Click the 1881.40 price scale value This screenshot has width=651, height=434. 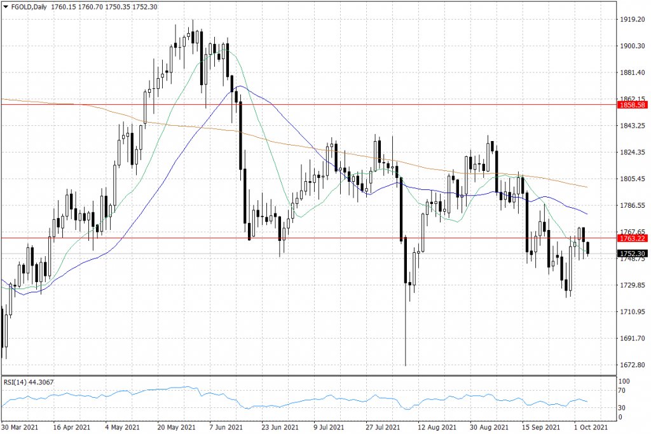pos(633,72)
